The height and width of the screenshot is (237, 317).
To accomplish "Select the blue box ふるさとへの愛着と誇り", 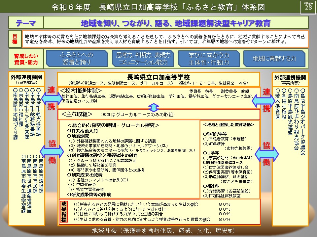I will pos(77,59).
